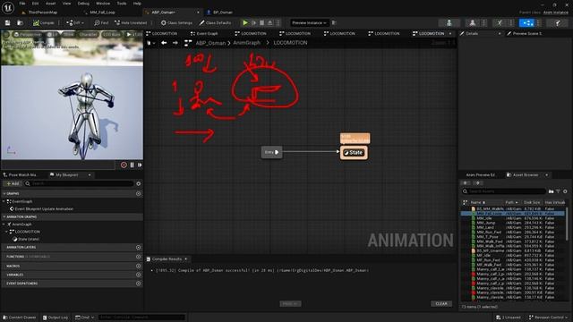Screen dimensions: 573x322
Task: Open the Help menu
Action: pos(137,4)
